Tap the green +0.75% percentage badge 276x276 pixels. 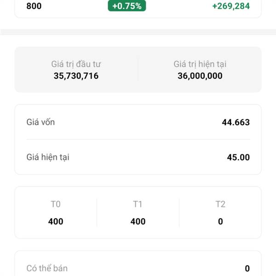[127, 6]
